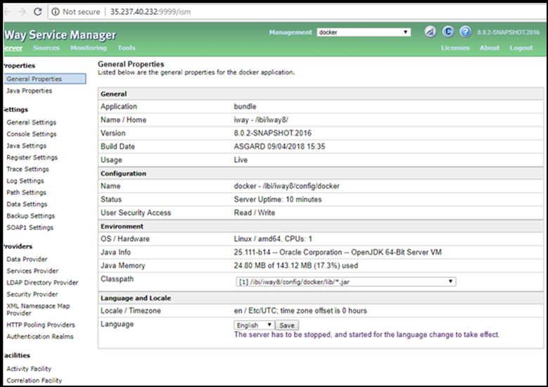
Task: Click the Locale / Timezone value text
Action: coord(300,310)
